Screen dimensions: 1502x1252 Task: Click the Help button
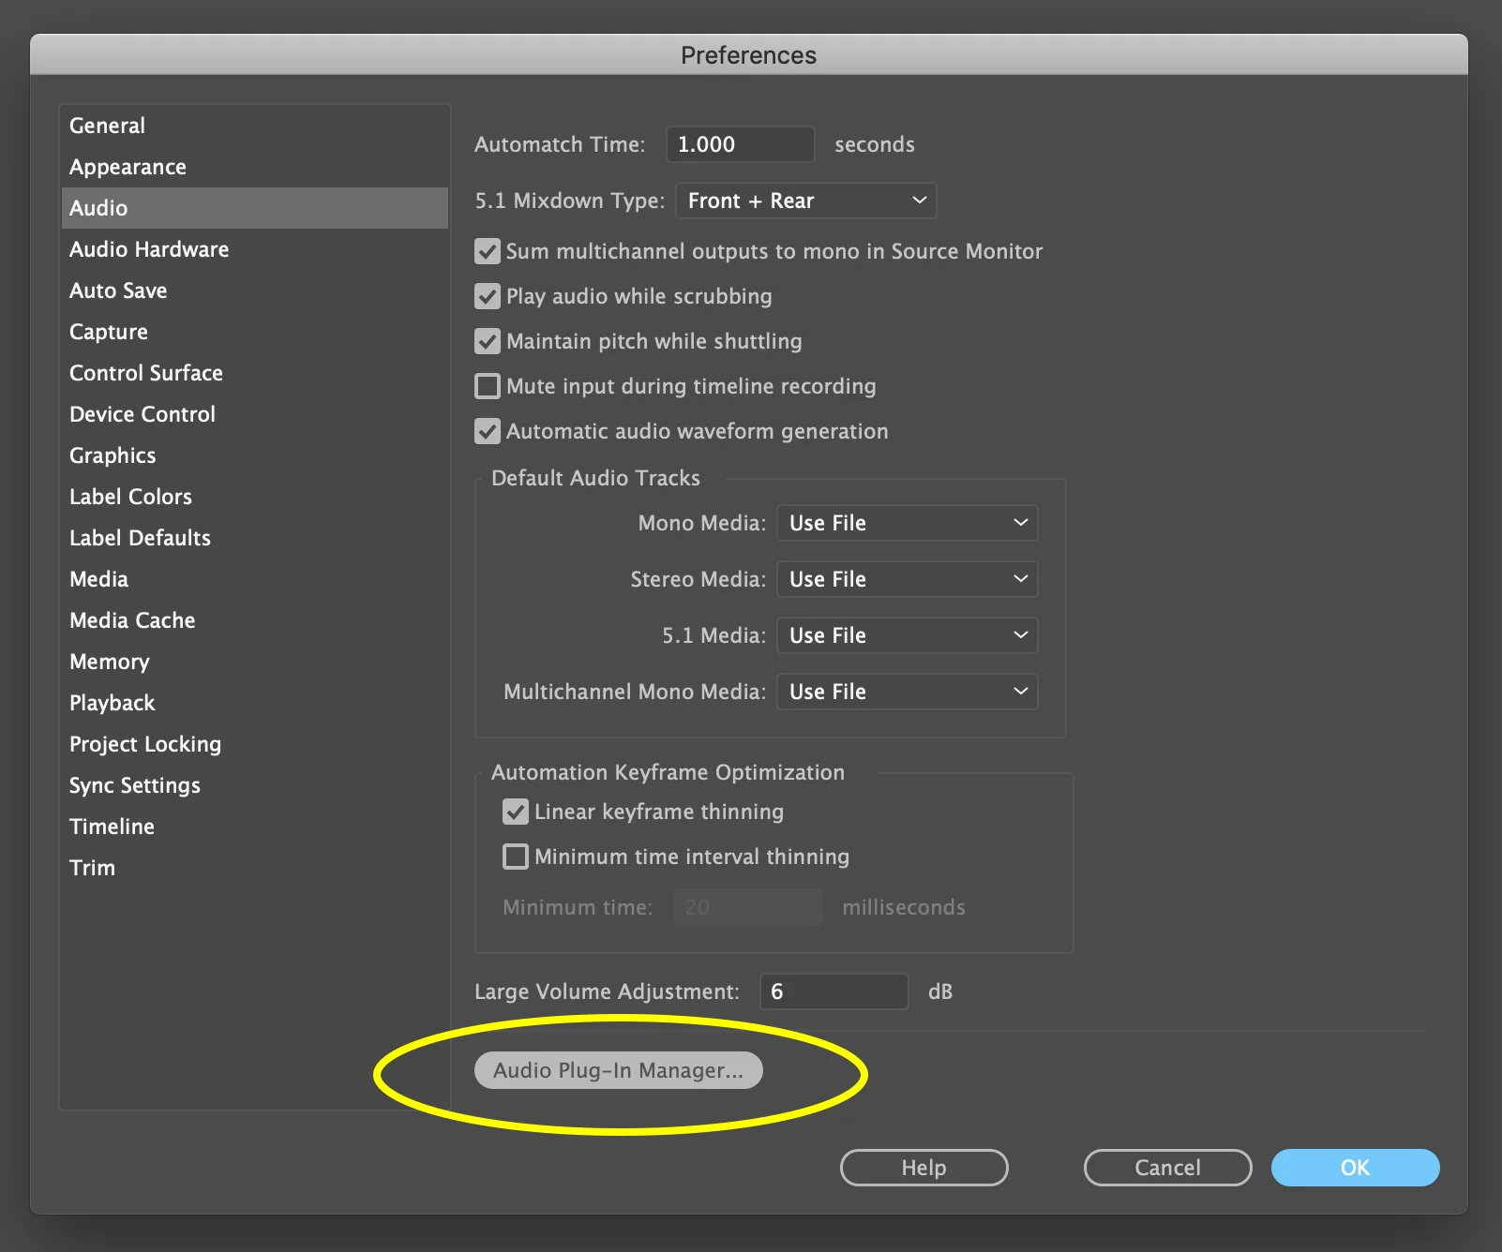pyautogui.click(x=924, y=1168)
